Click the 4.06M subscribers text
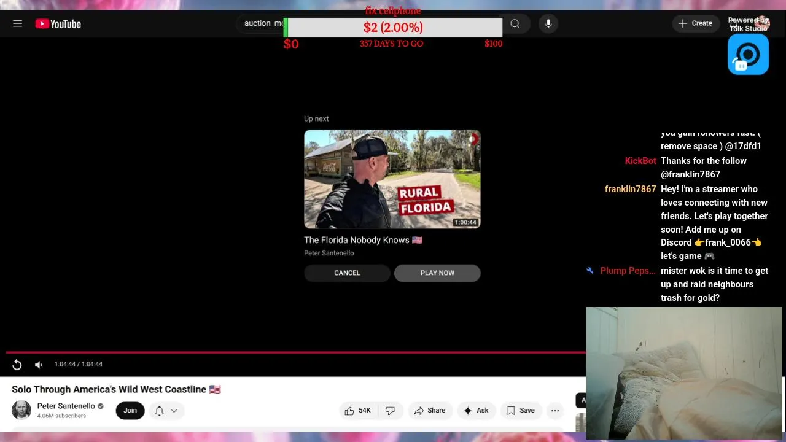This screenshot has height=442, width=786. tap(61, 416)
